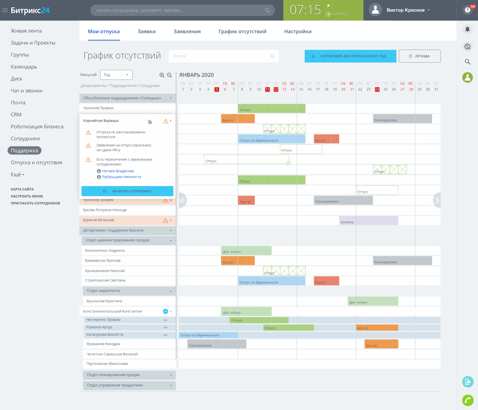Open the Масштаб Год dropdown
Image resolution: width=478 pixels, height=410 pixels.
116,75
